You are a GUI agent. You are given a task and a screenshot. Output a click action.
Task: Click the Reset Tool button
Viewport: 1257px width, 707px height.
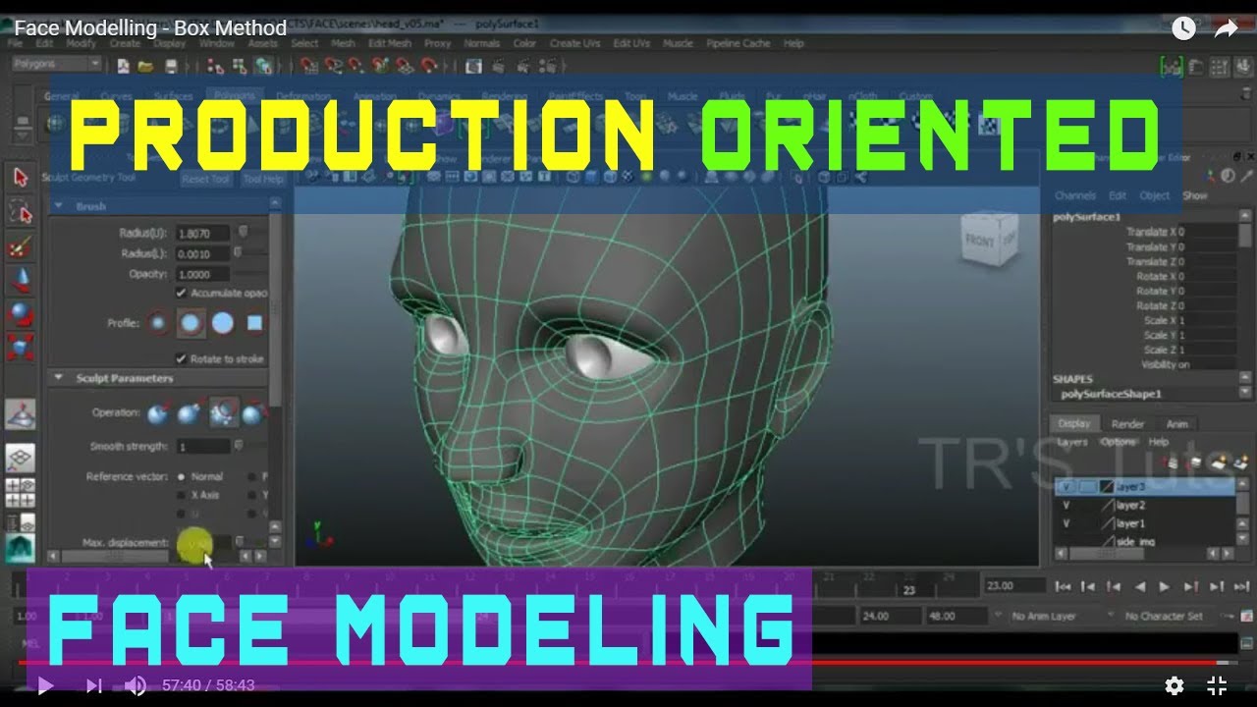(206, 180)
